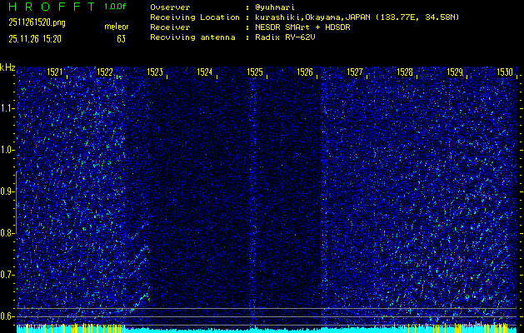Image resolution: width=524 pixels, height=333 pixels.
Task: Click time marker 1530
Action: 505,72
